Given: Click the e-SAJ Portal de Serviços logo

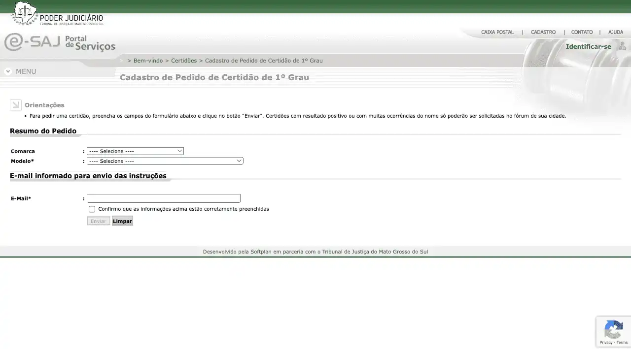Looking at the screenshot, I should coord(60,42).
